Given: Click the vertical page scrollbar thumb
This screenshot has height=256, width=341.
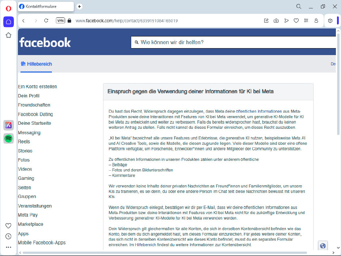Looking at the screenshot, I should [338, 84].
